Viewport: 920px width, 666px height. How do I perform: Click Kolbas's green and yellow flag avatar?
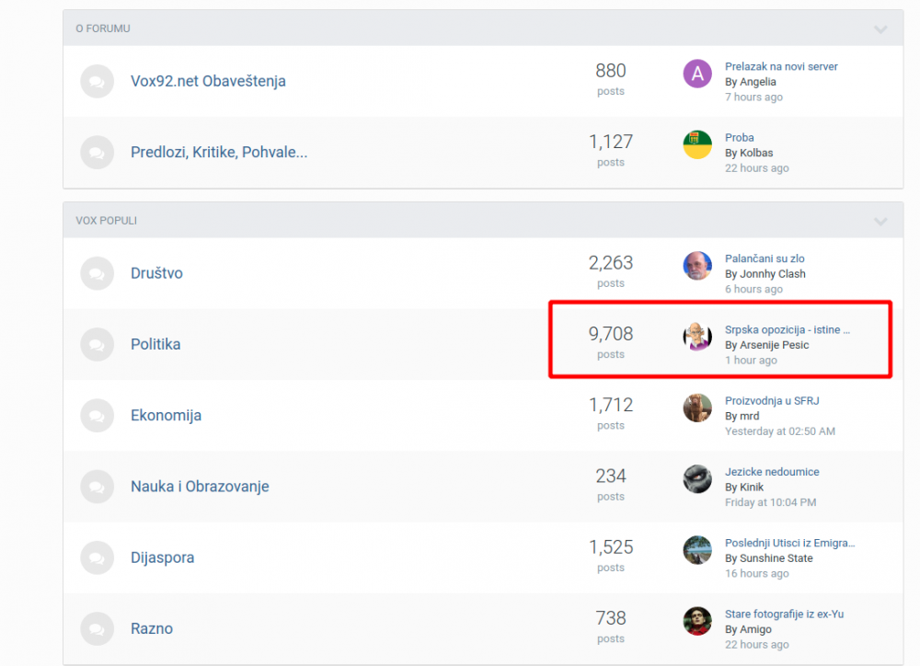tap(697, 144)
